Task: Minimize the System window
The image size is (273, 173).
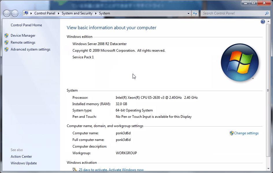Action: [x=246, y=3]
